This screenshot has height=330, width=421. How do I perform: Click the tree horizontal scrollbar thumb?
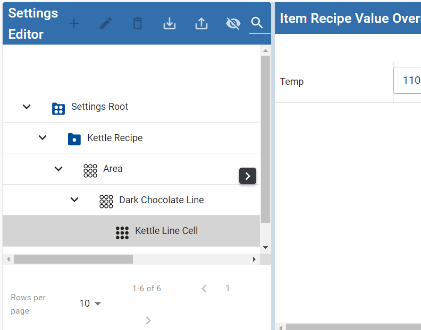tap(73, 259)
